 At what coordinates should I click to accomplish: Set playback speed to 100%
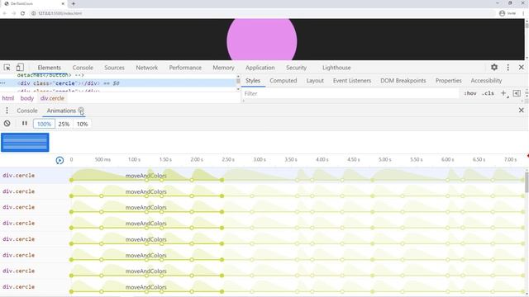point(44,124)
